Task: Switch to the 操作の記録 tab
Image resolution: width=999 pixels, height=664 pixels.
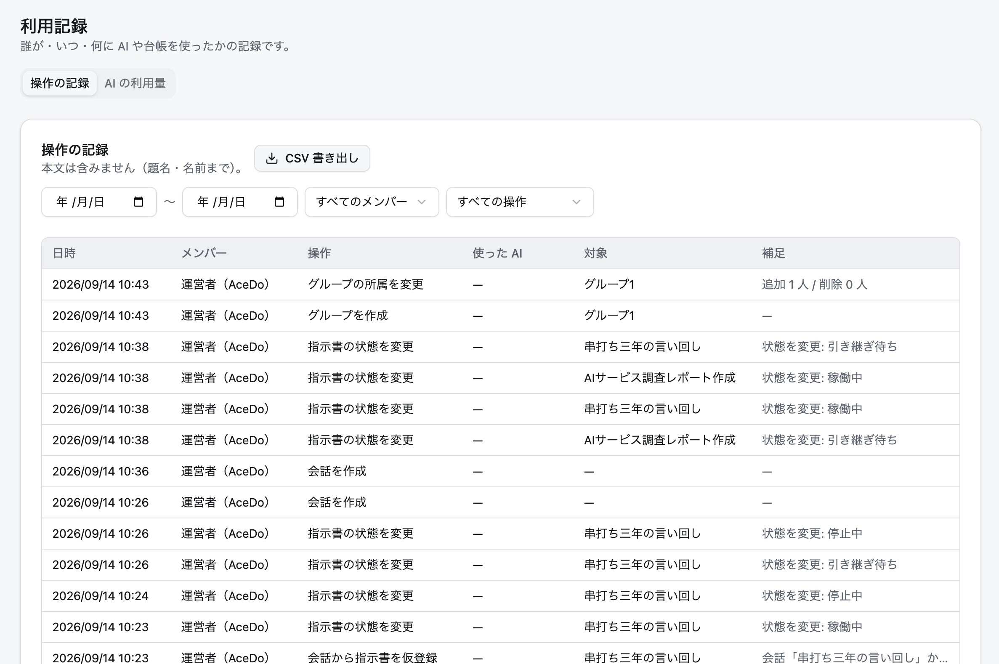Action: pos(60,83)
